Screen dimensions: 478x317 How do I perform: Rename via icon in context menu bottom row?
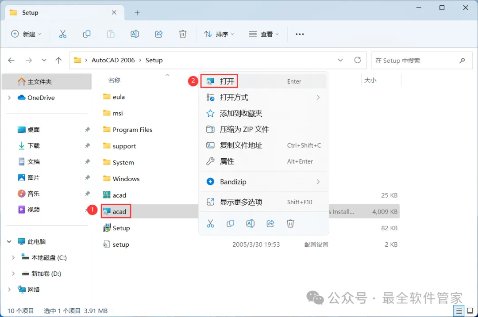250,224
